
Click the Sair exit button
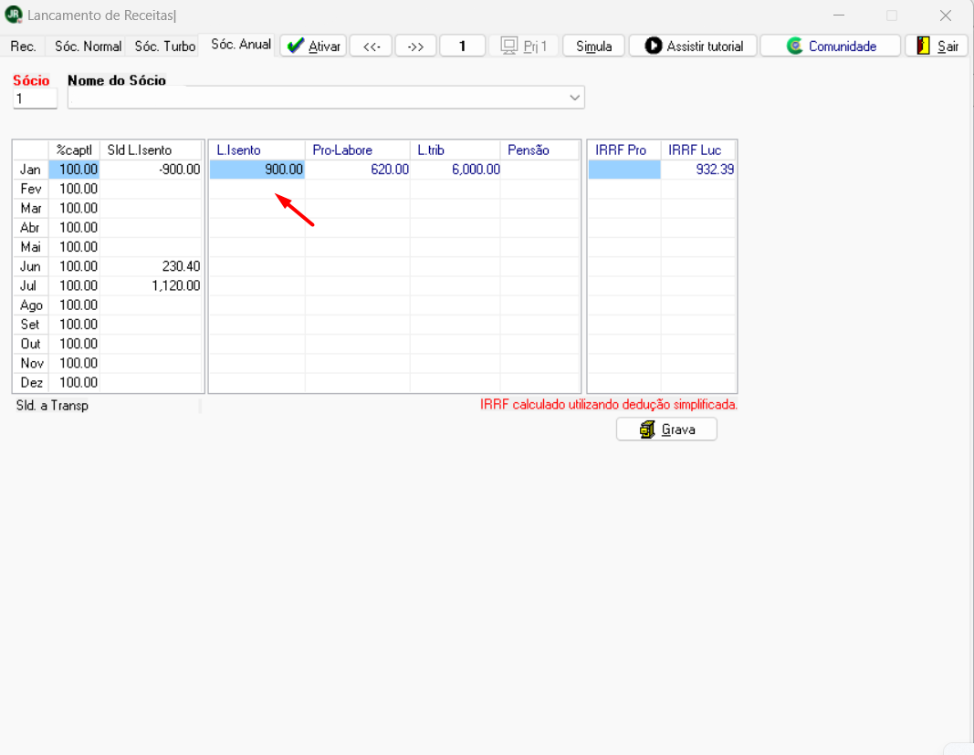[937, 46]
